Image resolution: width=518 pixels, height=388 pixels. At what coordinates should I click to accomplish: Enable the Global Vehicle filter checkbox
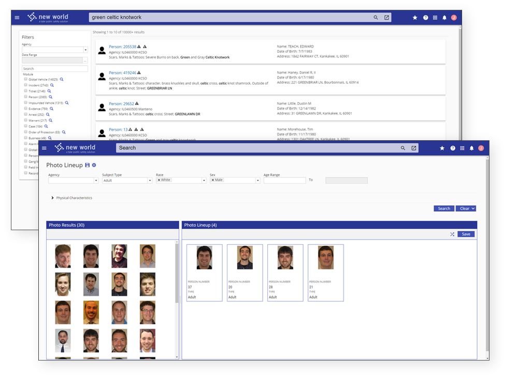pos(25,79)
